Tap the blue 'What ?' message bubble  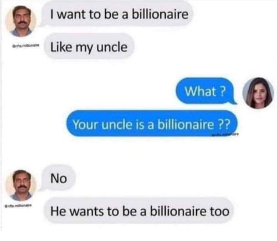(x=205, y=91)
